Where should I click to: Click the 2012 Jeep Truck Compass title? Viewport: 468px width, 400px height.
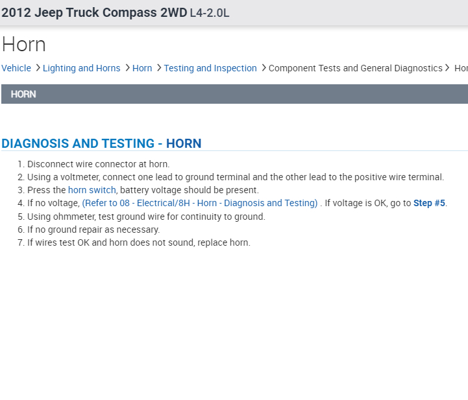tap(94, 12)
